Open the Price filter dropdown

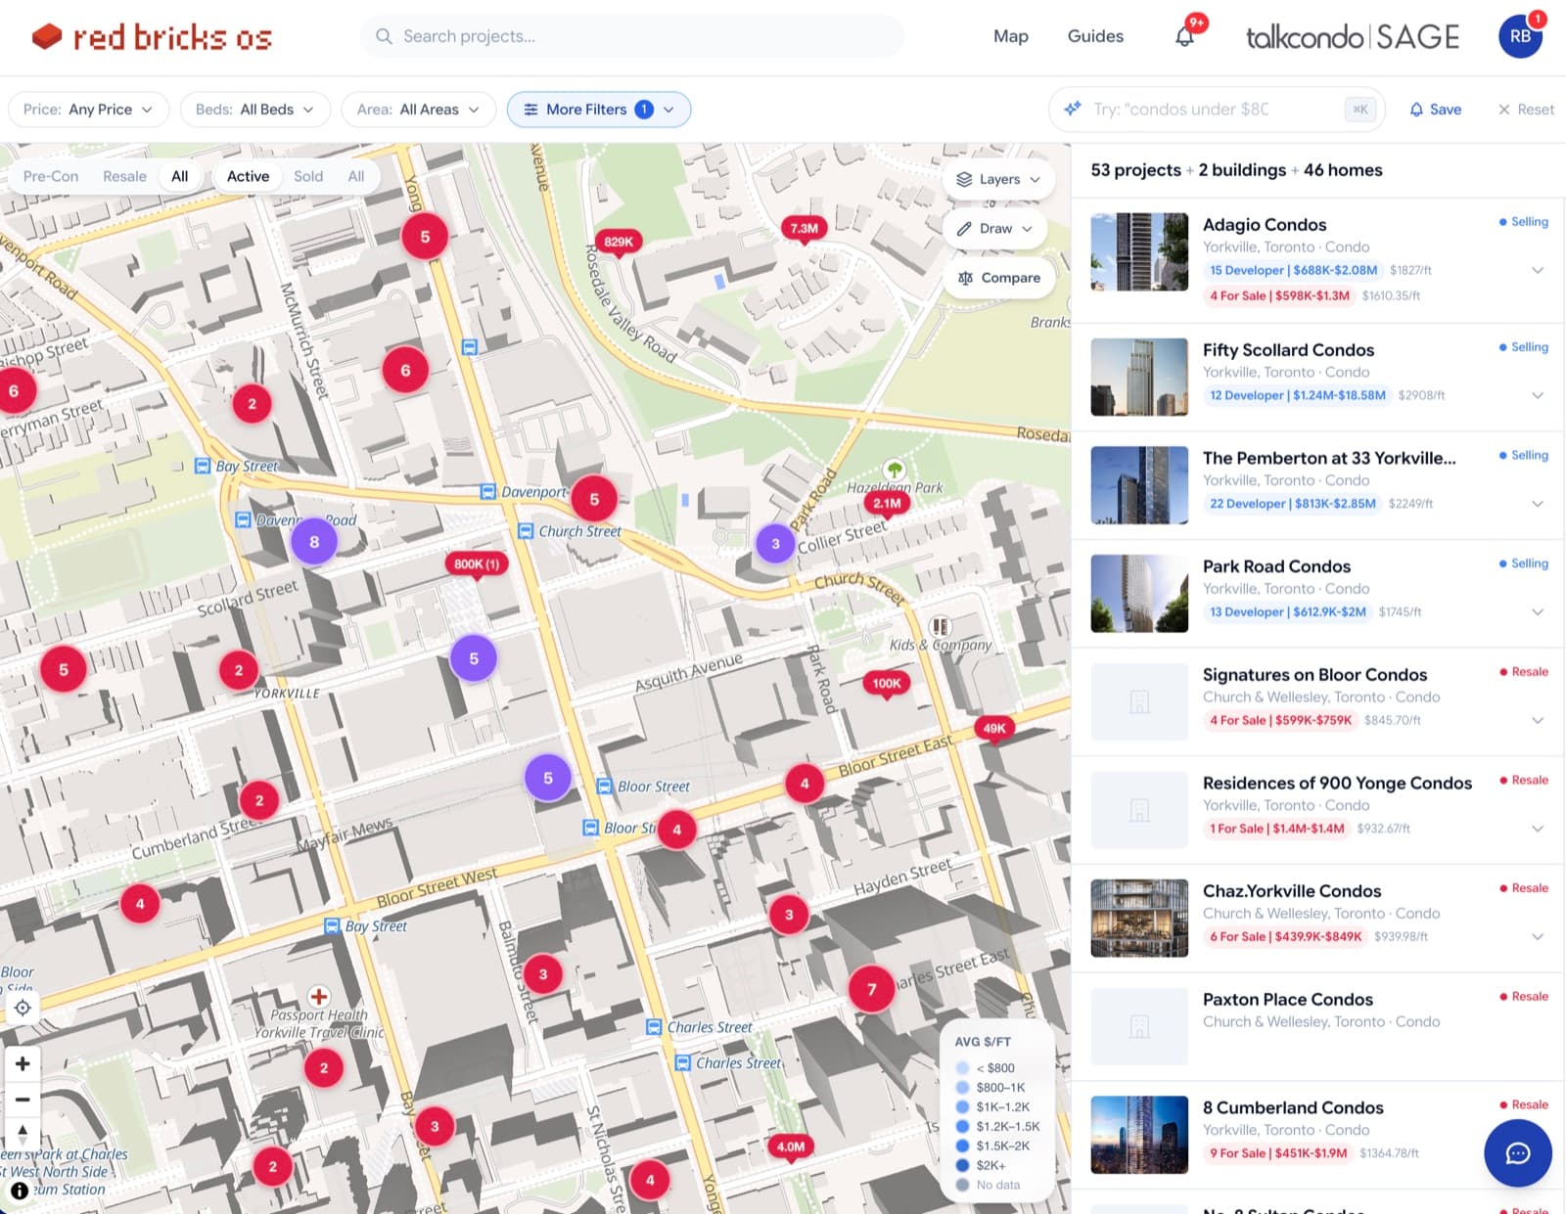[x=88, y=110]
